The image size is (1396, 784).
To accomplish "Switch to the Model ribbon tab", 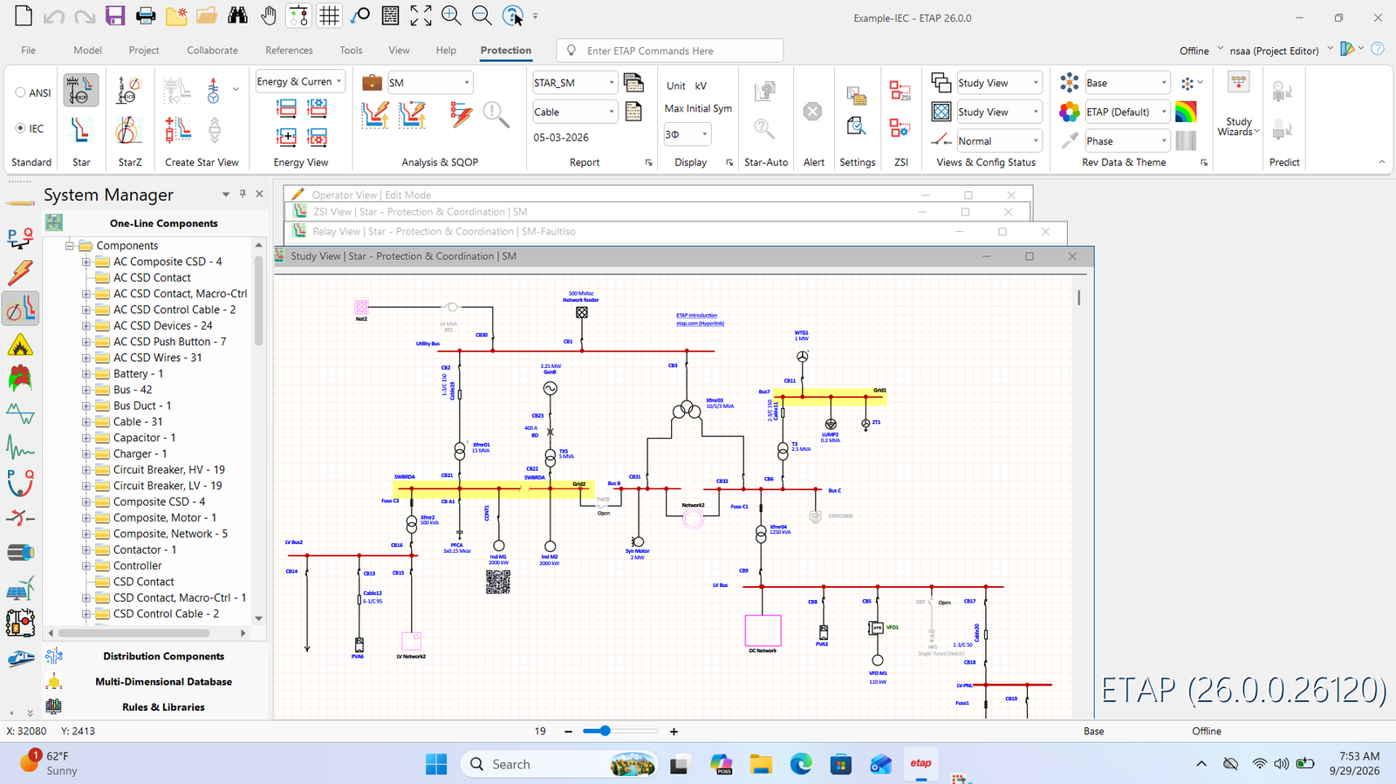I will tap(87, 51).
